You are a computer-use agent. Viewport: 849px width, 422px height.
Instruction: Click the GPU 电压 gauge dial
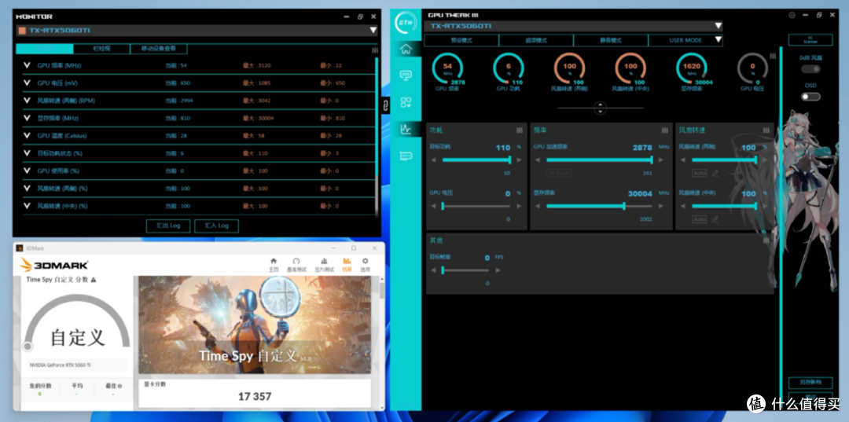(x=752, y=68)
